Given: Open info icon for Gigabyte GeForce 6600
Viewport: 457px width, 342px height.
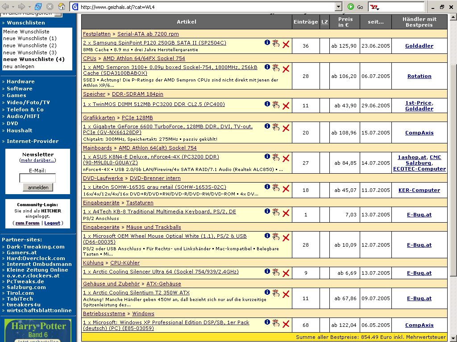Looking at the screenshot, I should (267, 126).
